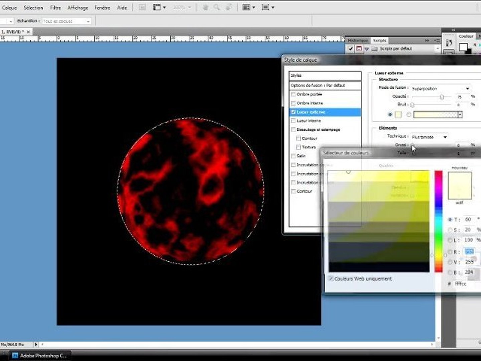Toggle the checkmark for Scripts par défaut
The height and width of the screenshot is (361, 481).
click(350, 49)
